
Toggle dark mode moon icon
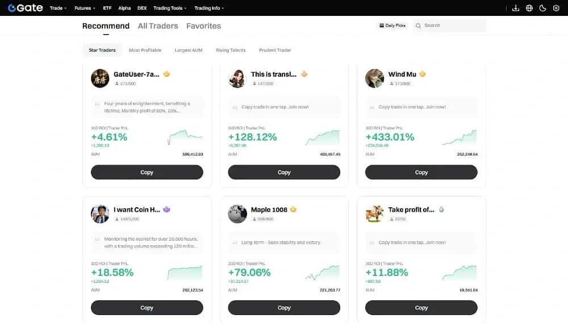point(542,8)
